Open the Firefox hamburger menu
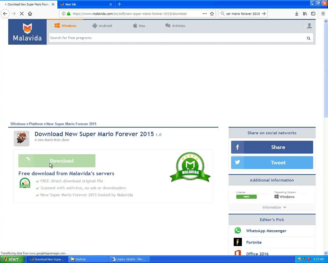This screenshot has width=328, height=263. pos(323,14)
